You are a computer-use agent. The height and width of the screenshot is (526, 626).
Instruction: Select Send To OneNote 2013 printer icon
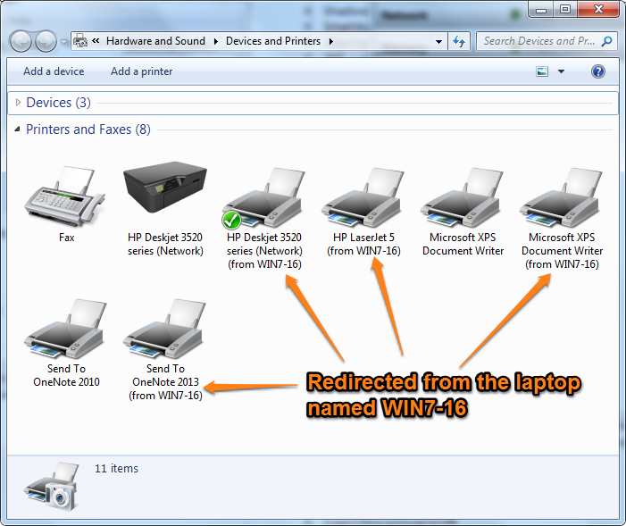[x=164, y=329]
